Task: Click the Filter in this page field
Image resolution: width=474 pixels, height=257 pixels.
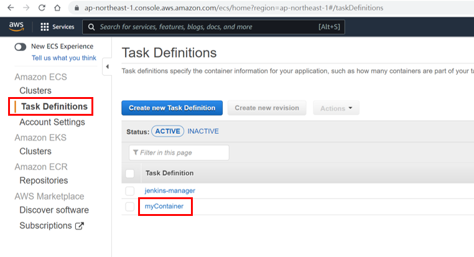Action: pyautogui.click(x=179, y=152)
